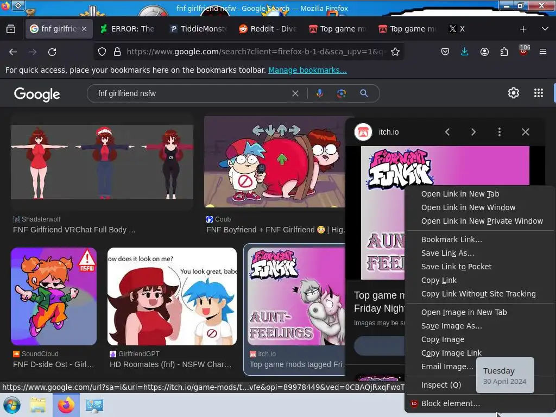Click the Google logo
The height and width of the screenshot is (417, 556).
point(37,94)
